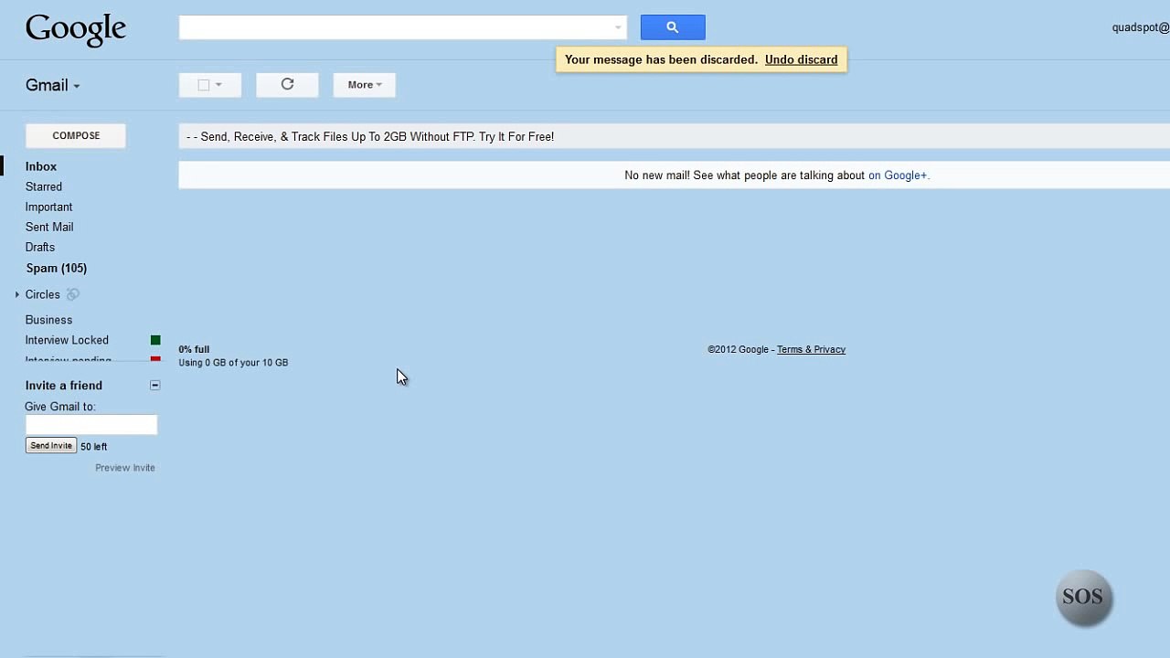Open the Interview Locked label
Viewport: 1170px width, 658px height.
[67, 340]
